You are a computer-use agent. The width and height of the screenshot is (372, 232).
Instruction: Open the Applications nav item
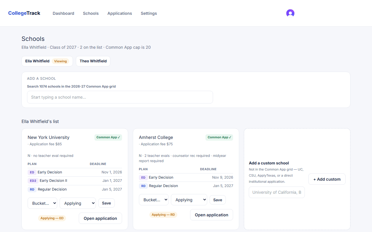pos(120,13)
